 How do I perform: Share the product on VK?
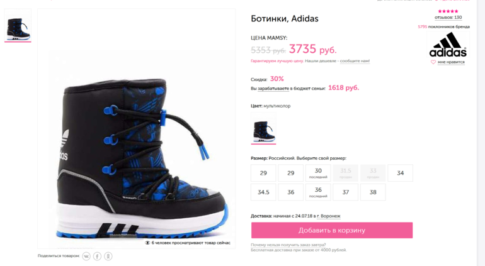[86, 256]
